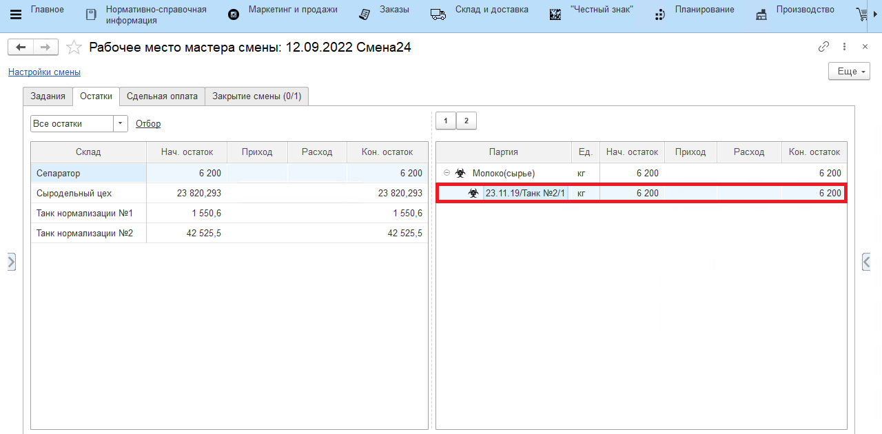Image resolution: width=882 pixels, height=434 pixels.
Task: Click biohazard icon next to Молоко(сырье)
Action: click(x=460, y=174)
